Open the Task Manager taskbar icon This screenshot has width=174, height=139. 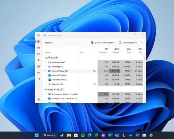pyautogui.click(x=144, y=135)
